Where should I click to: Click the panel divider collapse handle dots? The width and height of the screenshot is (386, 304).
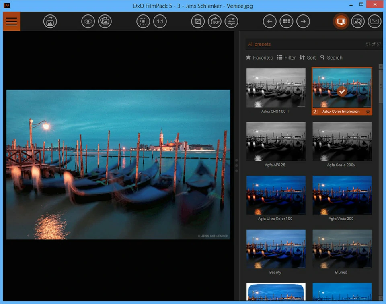tap(236, 165)
